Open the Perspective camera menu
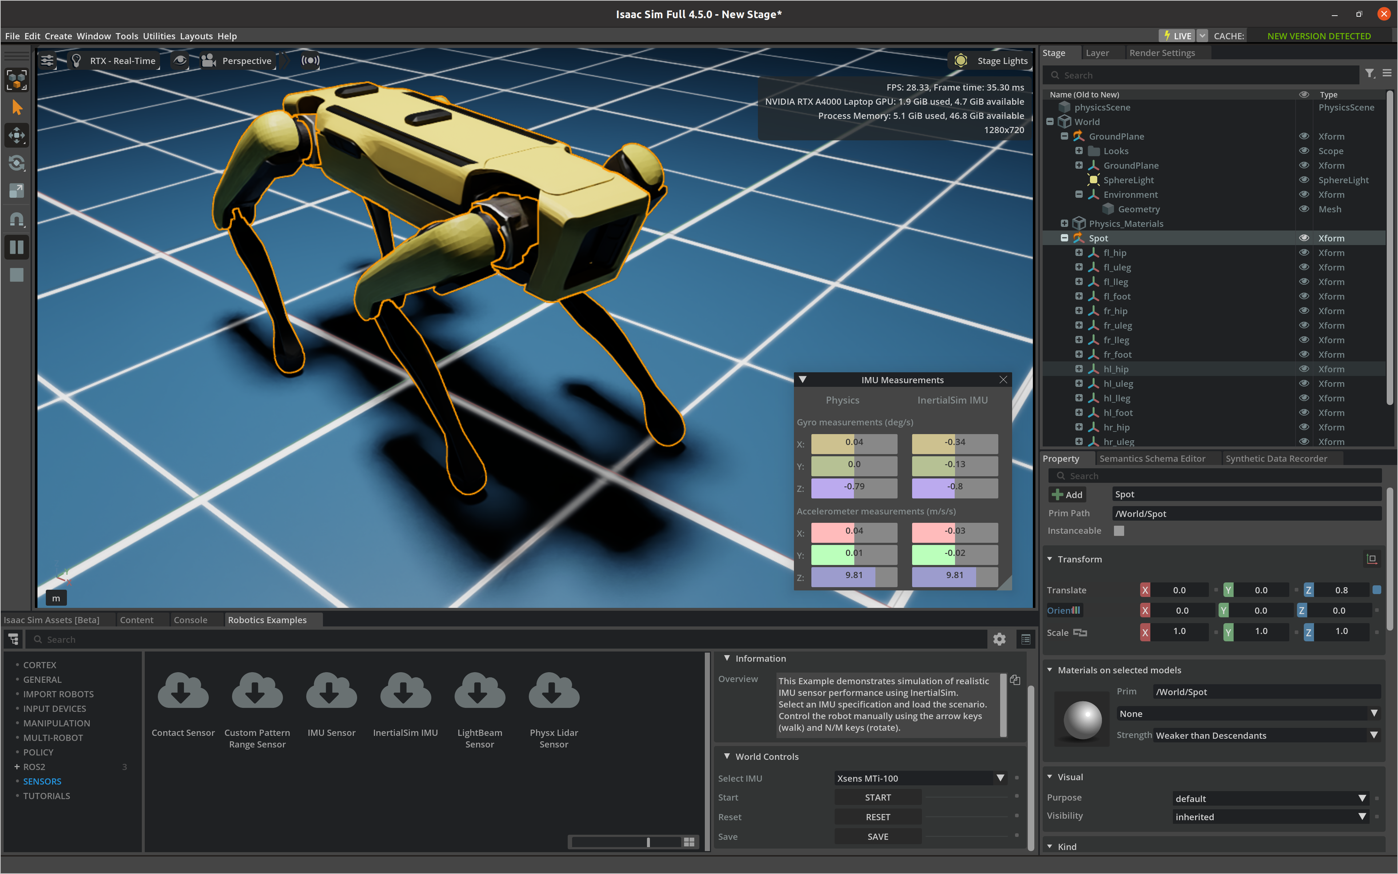Screen dimensions: 1398x874 click(237, 61)
